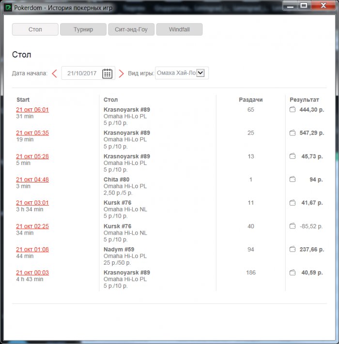Screen dimensions: 339x344
Task: Click result value 547,29 р.
Action: click(x=312, y=133)
